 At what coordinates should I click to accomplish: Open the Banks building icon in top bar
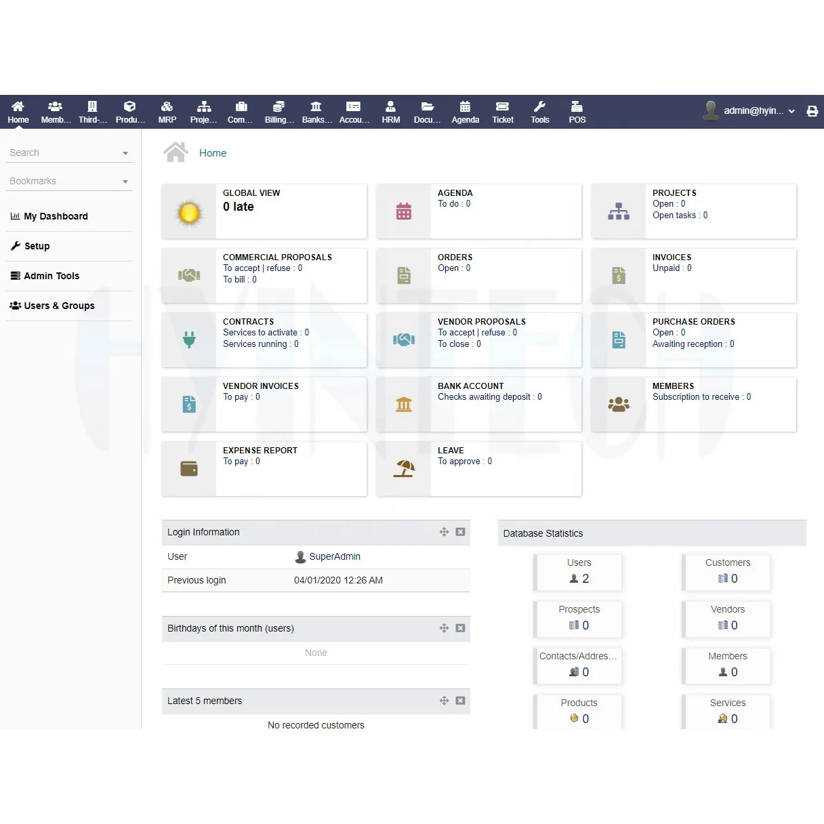point(316,106)
